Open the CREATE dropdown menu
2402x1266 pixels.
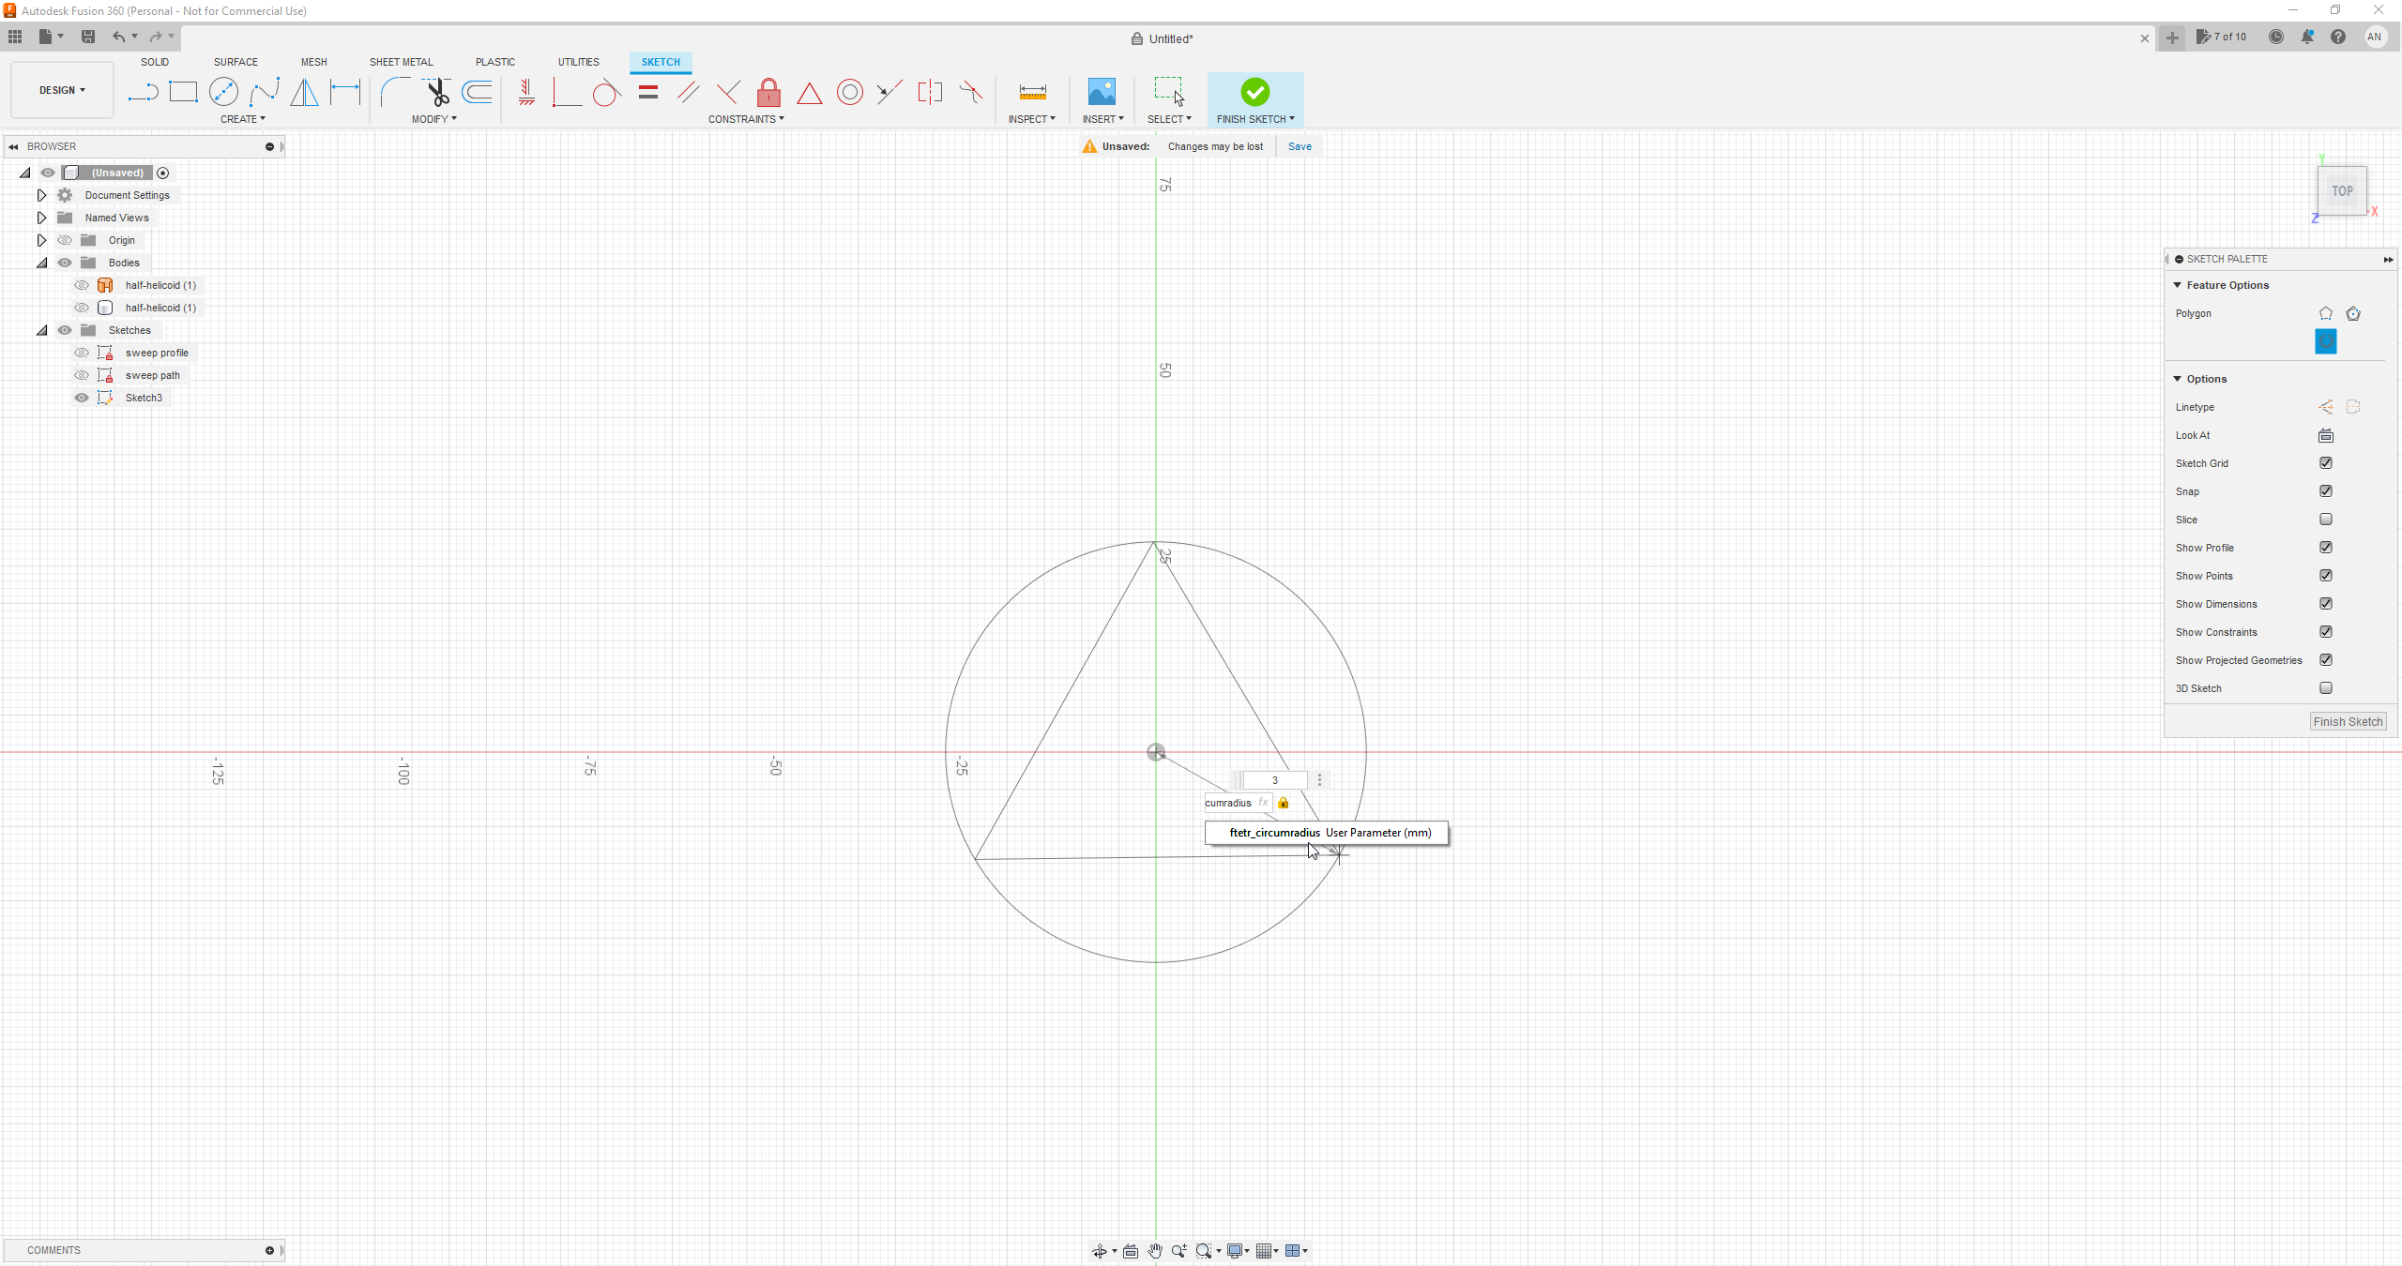243,119
